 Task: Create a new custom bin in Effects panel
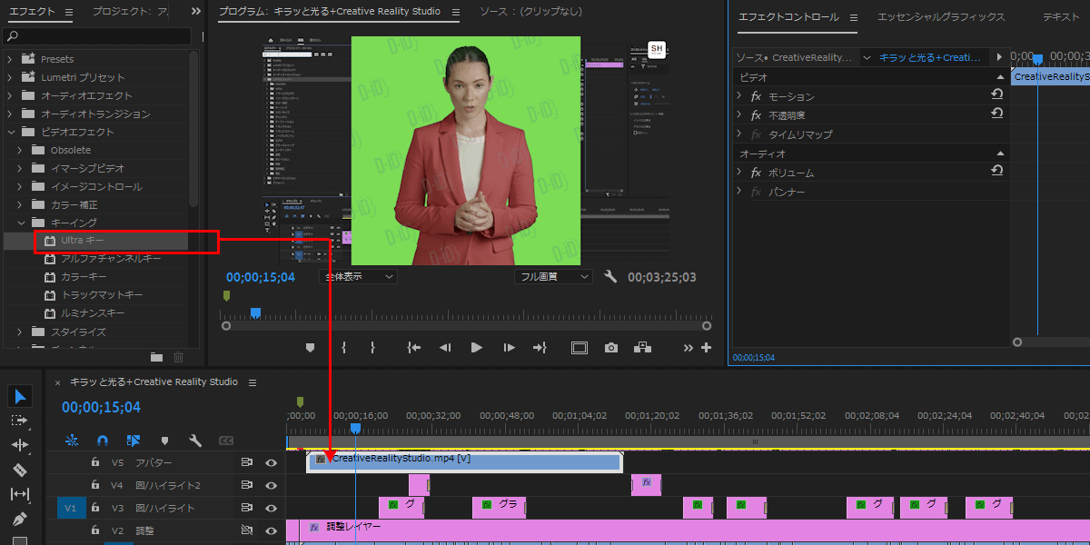[x=156, y=357]
